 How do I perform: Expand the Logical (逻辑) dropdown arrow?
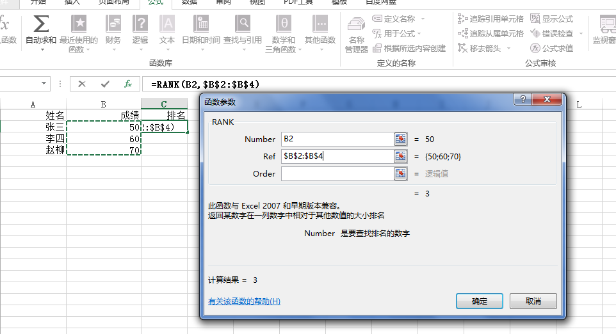141,50
